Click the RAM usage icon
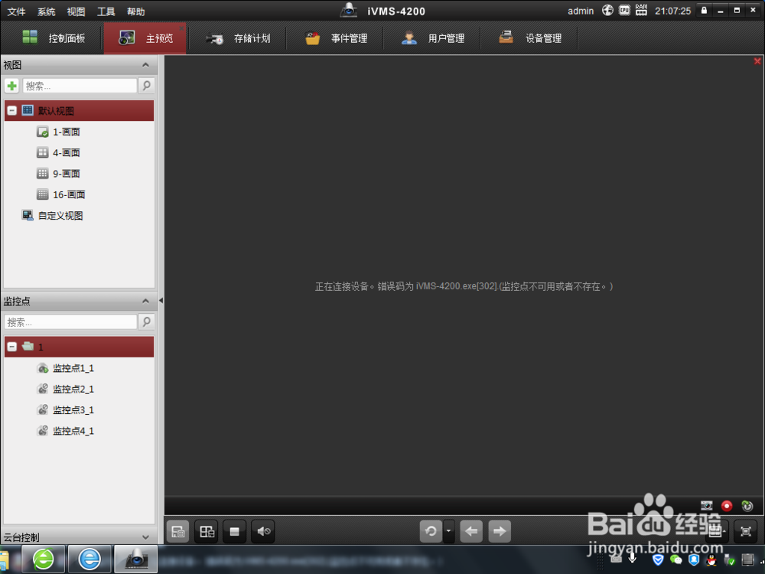The width and height of the screenshot is (765, 574). [x=641, y=10]
